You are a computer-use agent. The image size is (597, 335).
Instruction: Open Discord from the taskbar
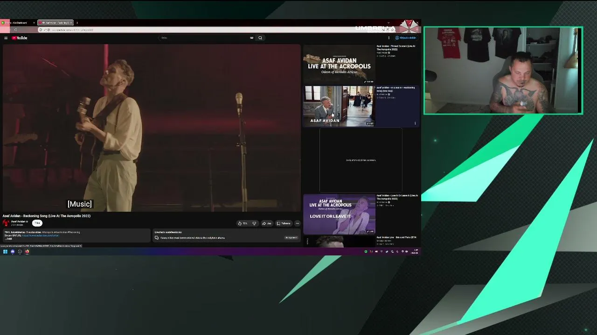(x=13, y=252)
